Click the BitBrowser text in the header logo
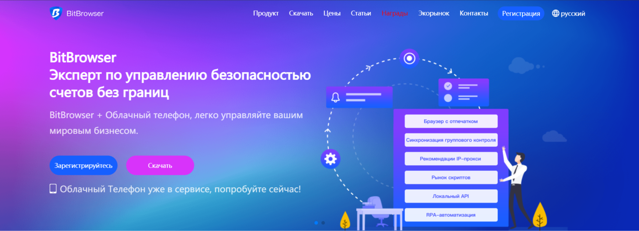 point(85,14)
